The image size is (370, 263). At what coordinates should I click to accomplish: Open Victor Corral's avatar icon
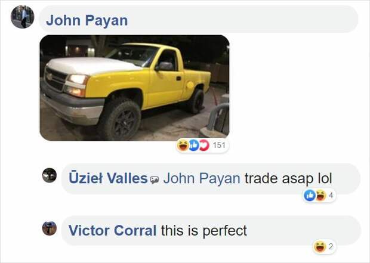click(x=50, y=228)
